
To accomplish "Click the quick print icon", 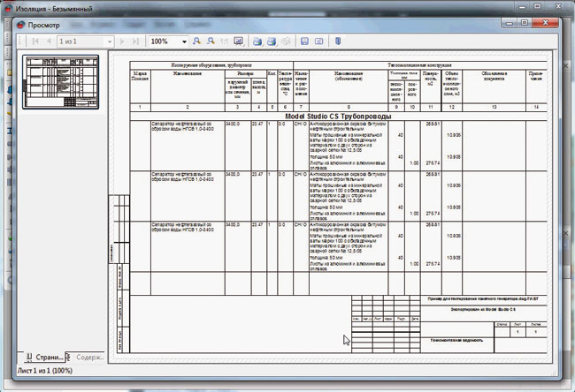I will pyautogui.click(x=271, y=41).
